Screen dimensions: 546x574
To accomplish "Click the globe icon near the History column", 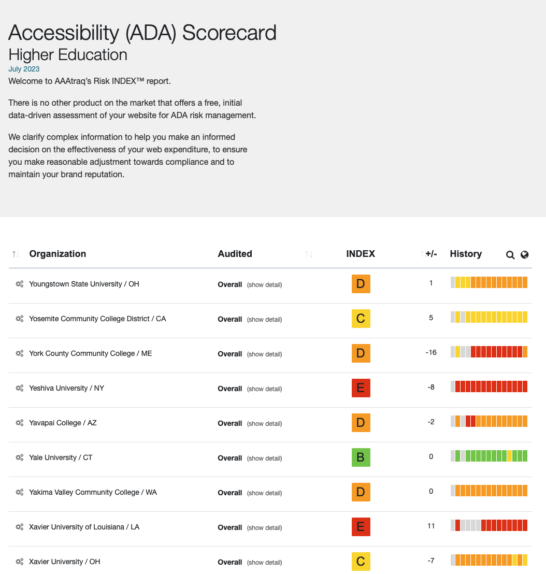I will click(x=525, y=255).
